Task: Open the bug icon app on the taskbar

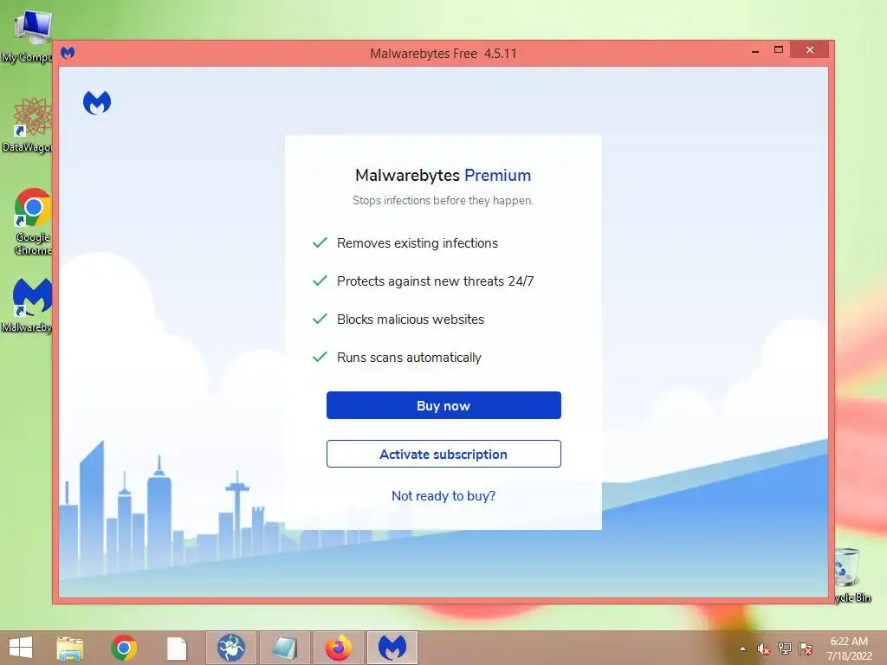Action: click(231, 648)
